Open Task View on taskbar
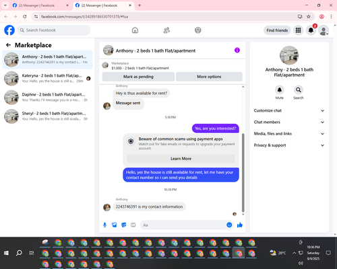The image size is (337, 269). [32, 253]
